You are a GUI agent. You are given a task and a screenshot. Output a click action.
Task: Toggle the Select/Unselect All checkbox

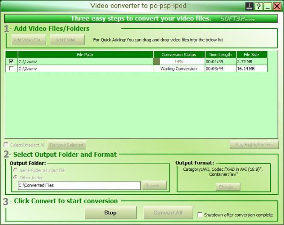(6, 145)
